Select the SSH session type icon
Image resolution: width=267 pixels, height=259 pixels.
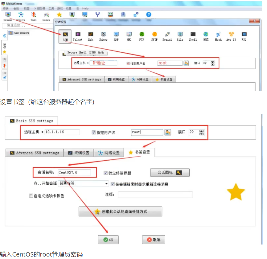(x=65, y=36)
